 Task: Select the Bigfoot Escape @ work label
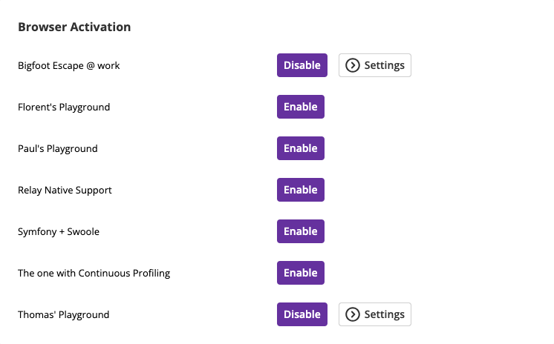[x=69, y=66]
